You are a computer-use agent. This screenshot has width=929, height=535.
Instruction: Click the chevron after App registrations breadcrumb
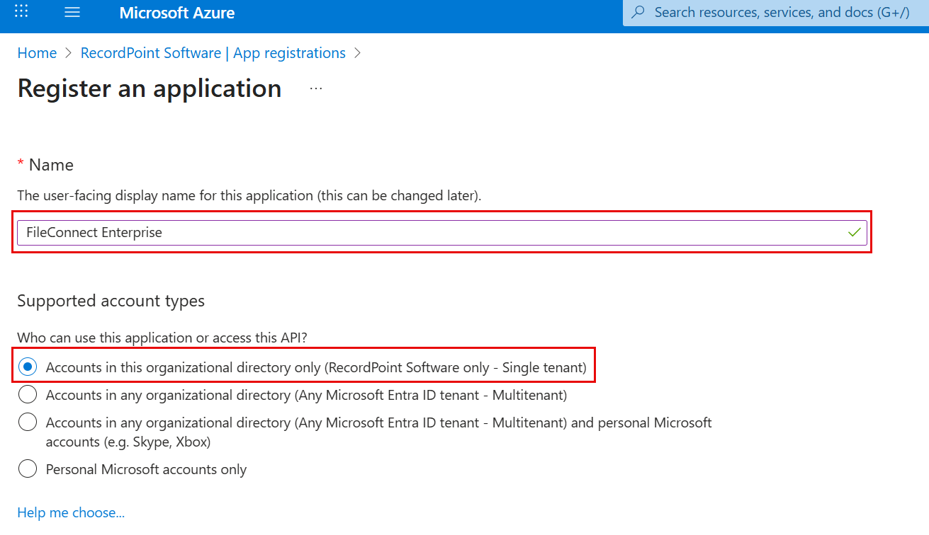[x=357, y=53]
